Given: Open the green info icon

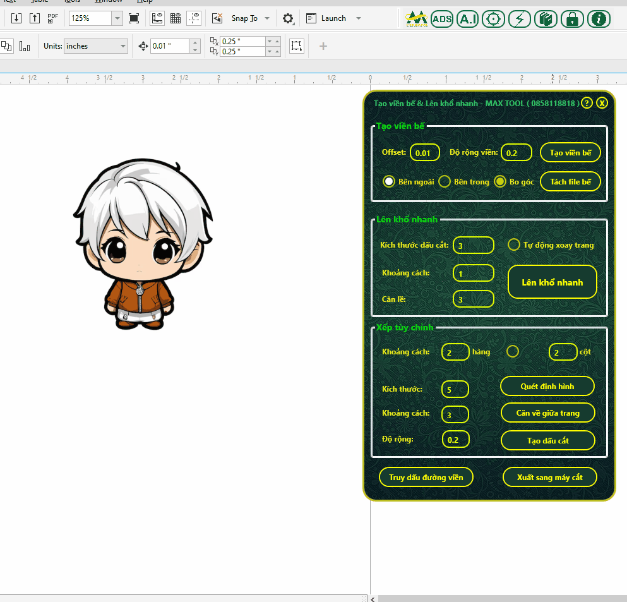Looking at the screenshot, I should point(599,19).
